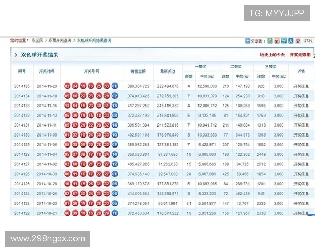Click first red ball 13 in row 2014133
This screenshot has width=315, height=252.
pos(67,106)
